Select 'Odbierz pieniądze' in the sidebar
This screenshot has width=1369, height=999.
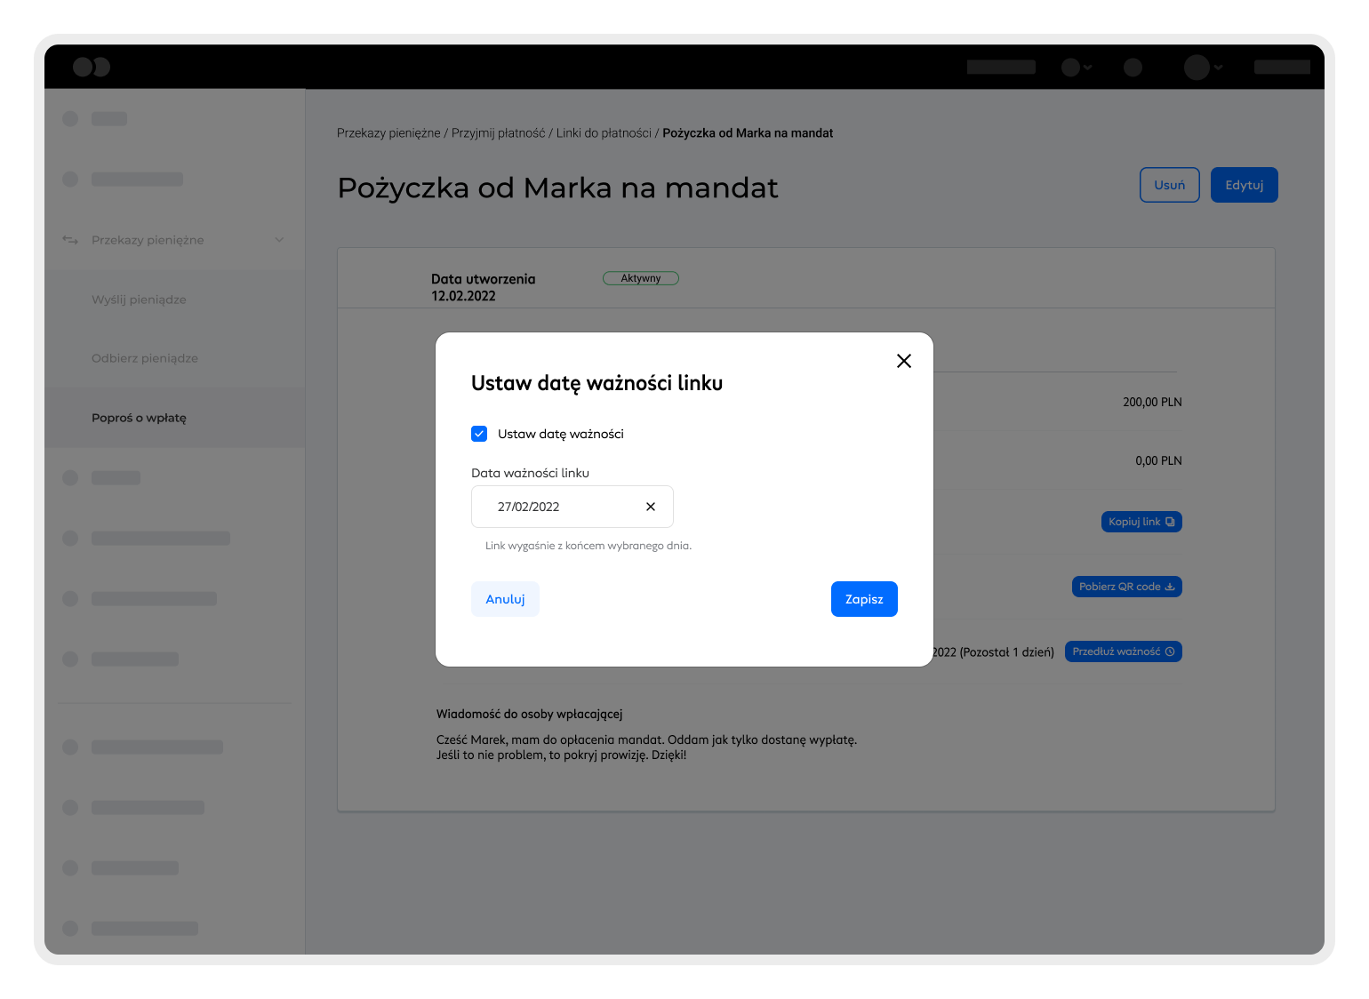coord(145,358)
